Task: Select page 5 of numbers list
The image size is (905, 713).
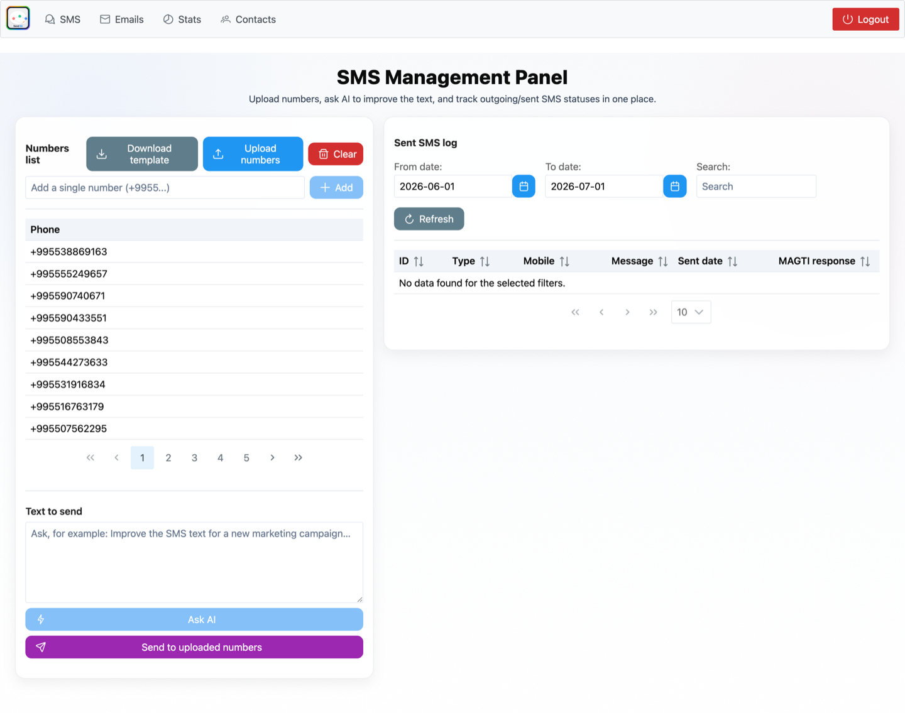Action: click(x=246, y=458)
